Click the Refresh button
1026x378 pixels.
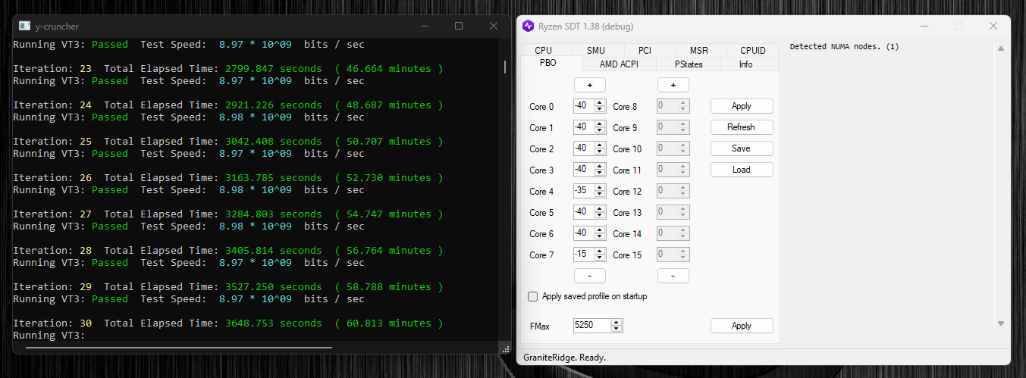pos(742,127)
